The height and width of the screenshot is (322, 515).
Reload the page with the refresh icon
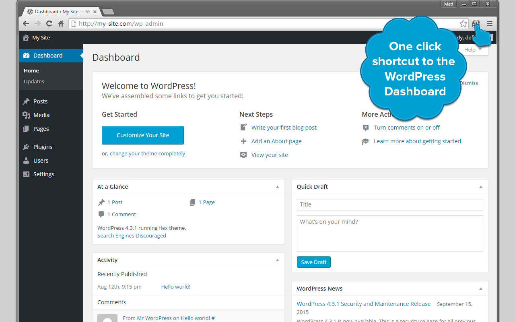coord(49,24)
